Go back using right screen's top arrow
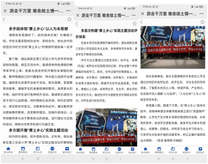This screenshot has height=164, width=208. (x=142, y=22)
